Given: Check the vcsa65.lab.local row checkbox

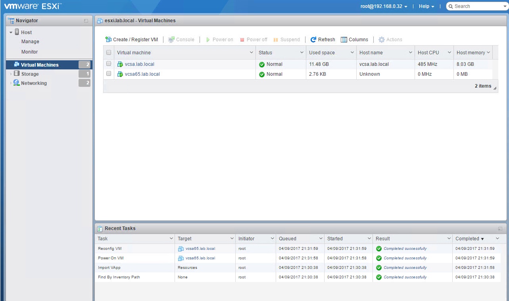Looking at the screenshot, I should pos(109,74).
